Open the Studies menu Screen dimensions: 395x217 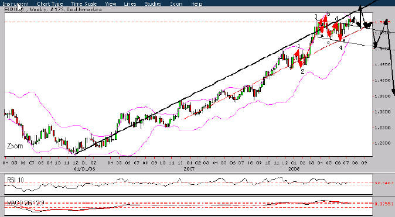point(152,4)
